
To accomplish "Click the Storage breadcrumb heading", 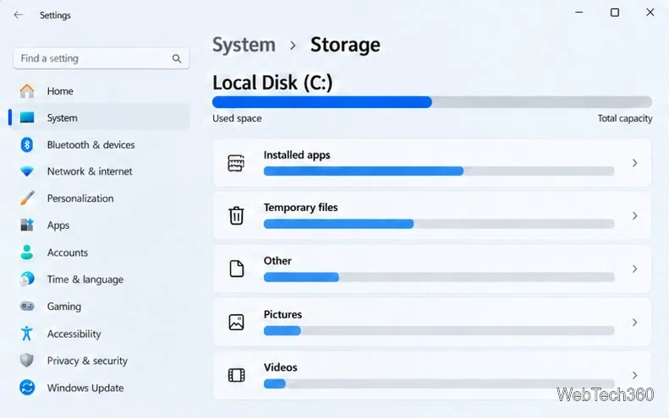I will (x=345, y=45).
